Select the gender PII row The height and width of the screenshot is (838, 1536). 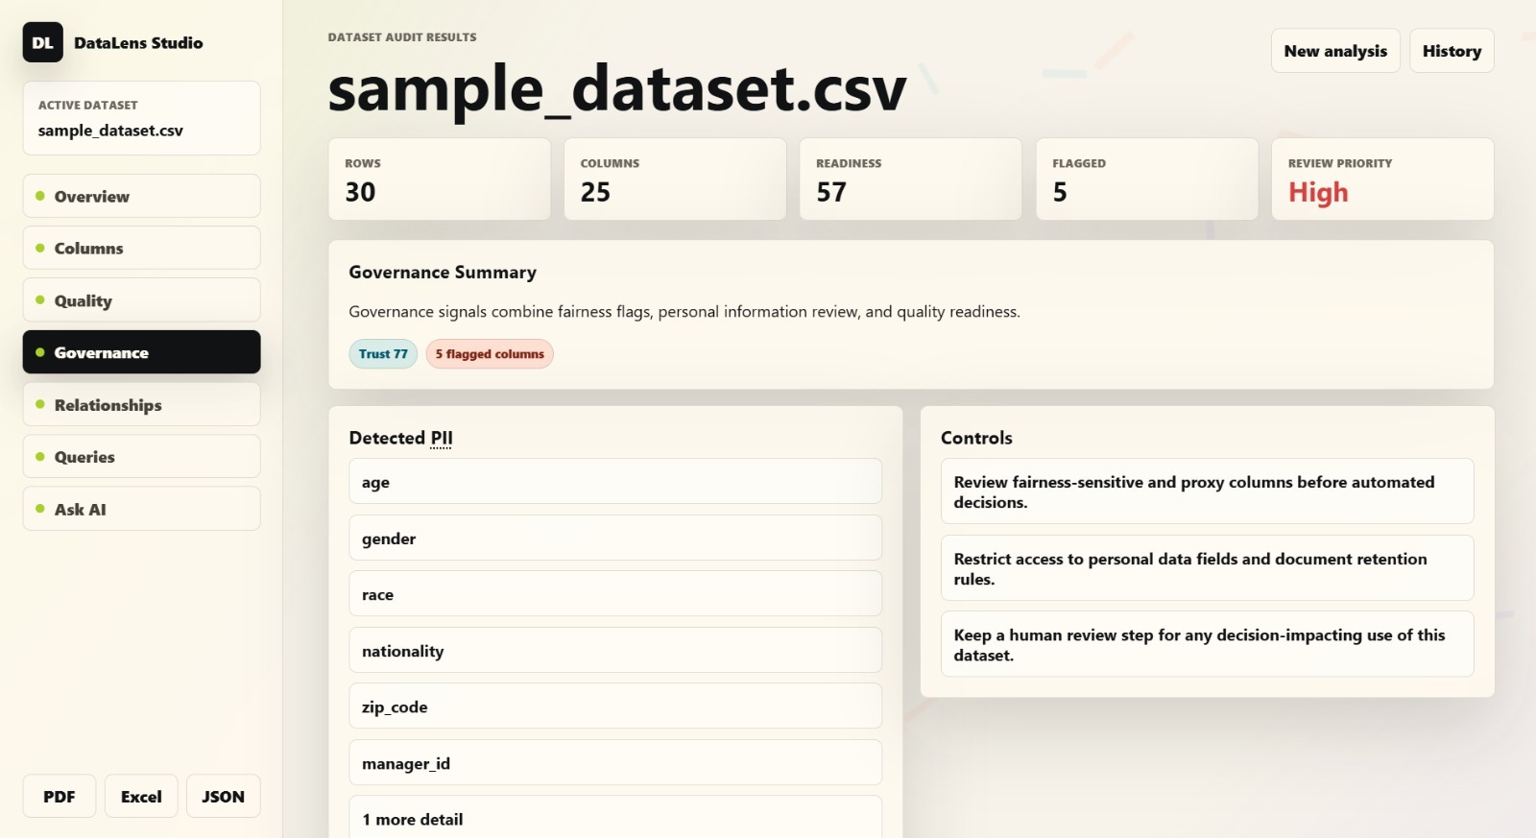[x=615, y=538]
